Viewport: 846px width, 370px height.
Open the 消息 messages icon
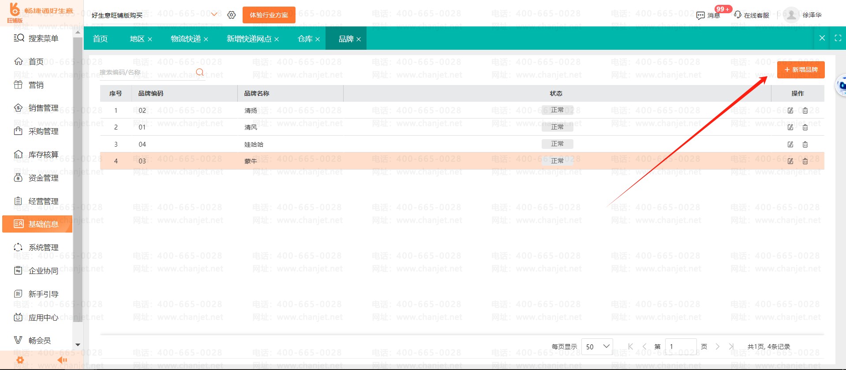(700, 15)
